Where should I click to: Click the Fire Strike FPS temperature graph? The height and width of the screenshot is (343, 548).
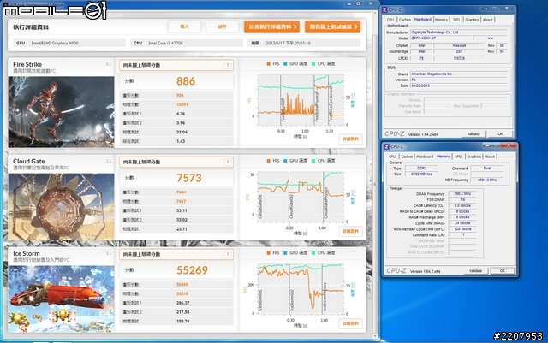(x=301, y=100)
